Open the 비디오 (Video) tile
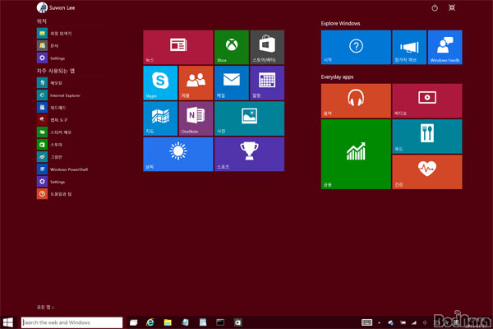This screenshot has width=493, height=329. (x=427, y=100)
